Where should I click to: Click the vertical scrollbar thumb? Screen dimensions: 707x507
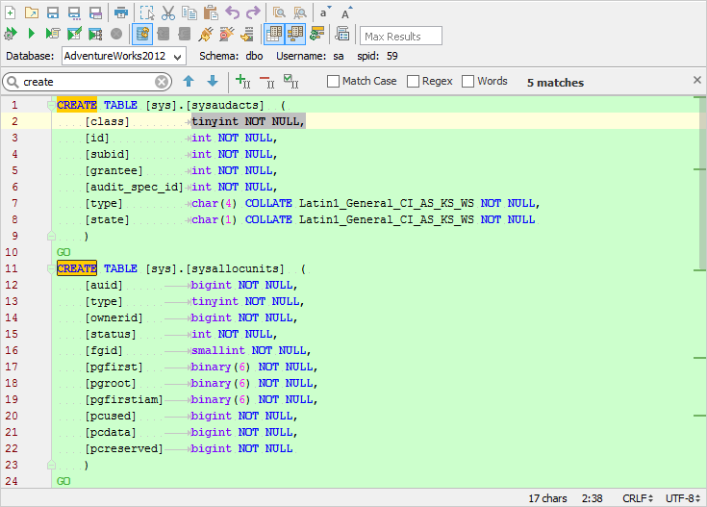702,182
